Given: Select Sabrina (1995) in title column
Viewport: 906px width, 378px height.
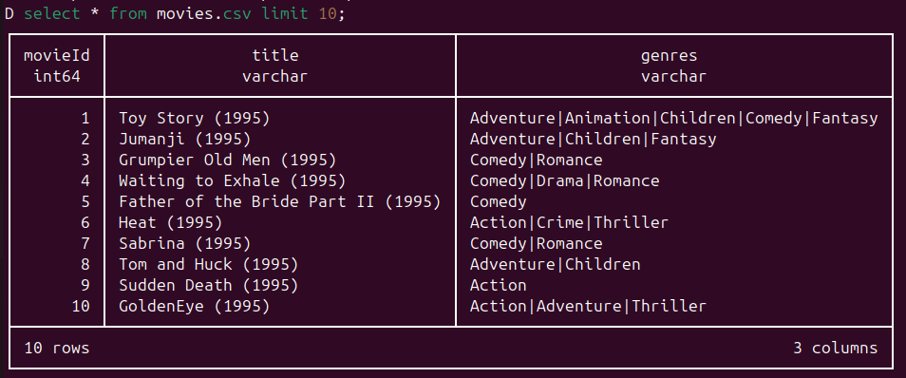Looking at the screenshot, I should point(185,243).
